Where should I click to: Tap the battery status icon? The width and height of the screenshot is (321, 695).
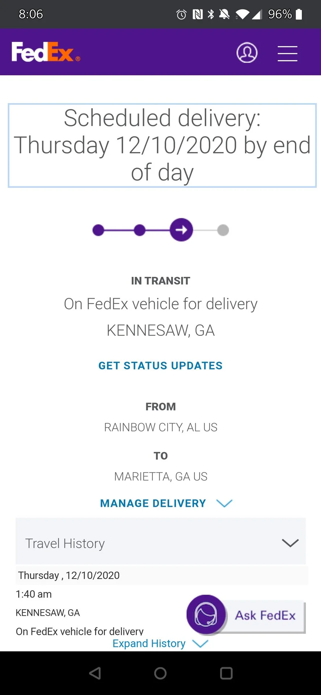pyautogui.click(x=299, y=14)
